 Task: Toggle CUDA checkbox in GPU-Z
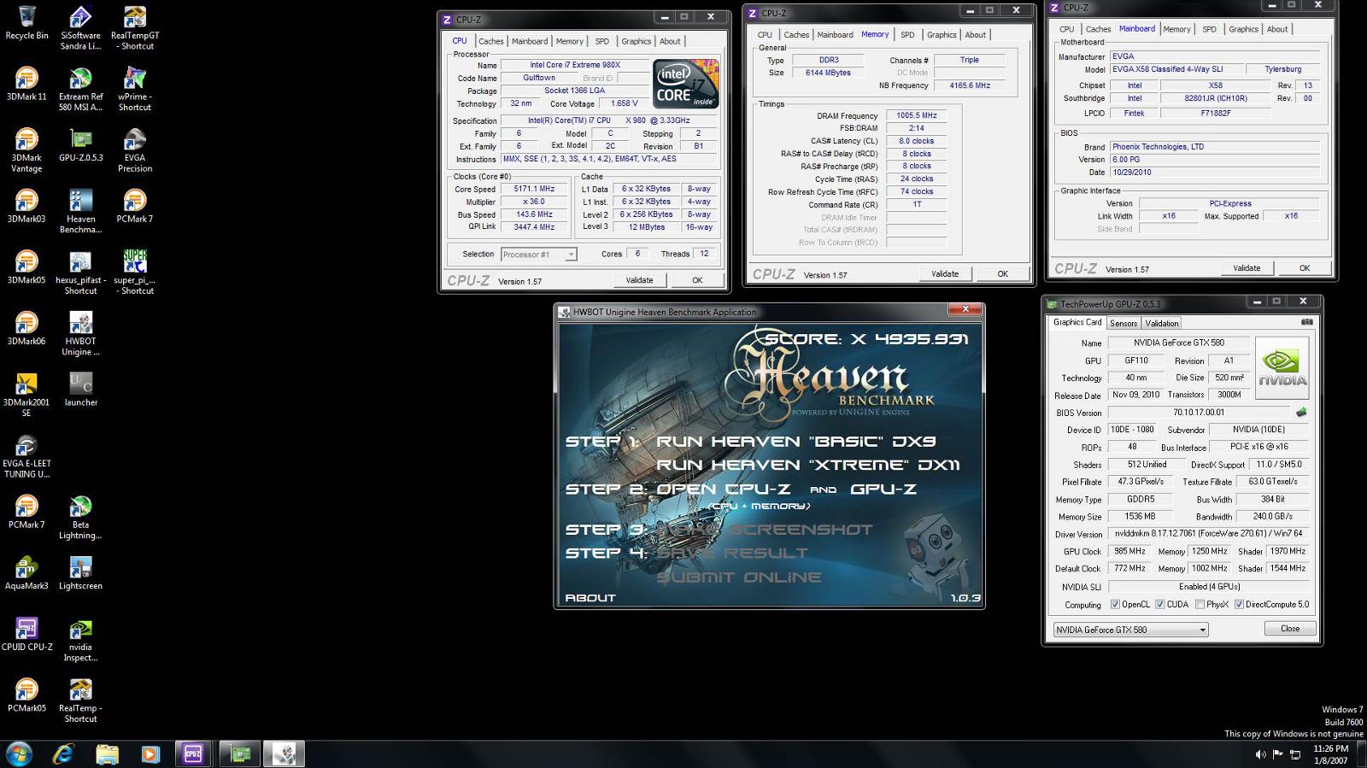click(1160, 605)
